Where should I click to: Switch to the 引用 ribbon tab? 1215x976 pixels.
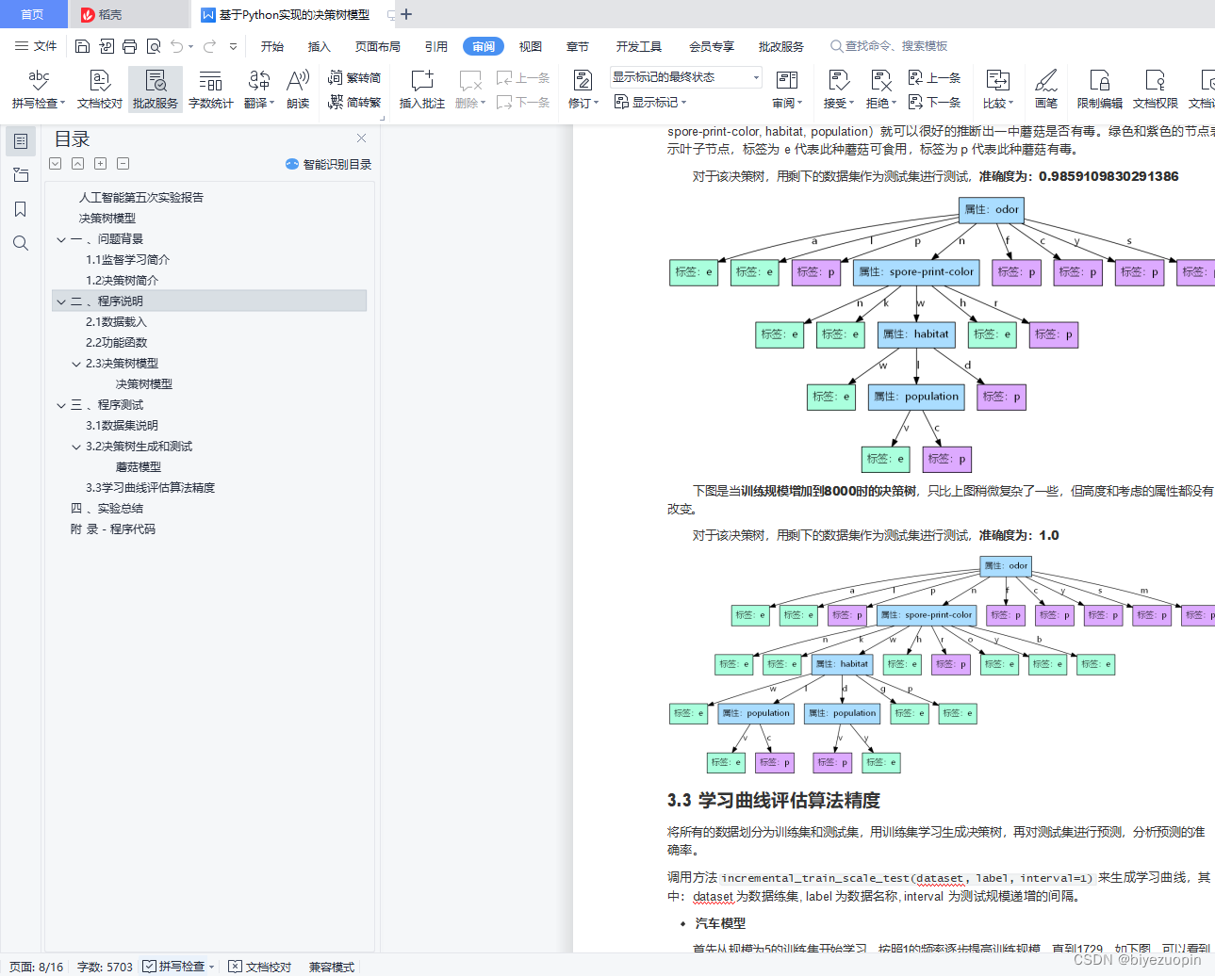click(x=436, y=46)
